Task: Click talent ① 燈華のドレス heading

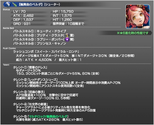Action: [30, 67]
